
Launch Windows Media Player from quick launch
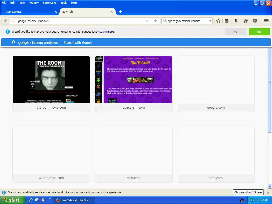[43, 200]
